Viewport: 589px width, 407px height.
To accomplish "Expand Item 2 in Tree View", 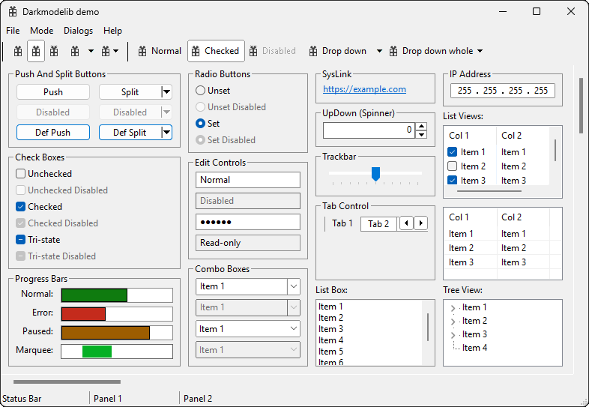I will [453, 322].
